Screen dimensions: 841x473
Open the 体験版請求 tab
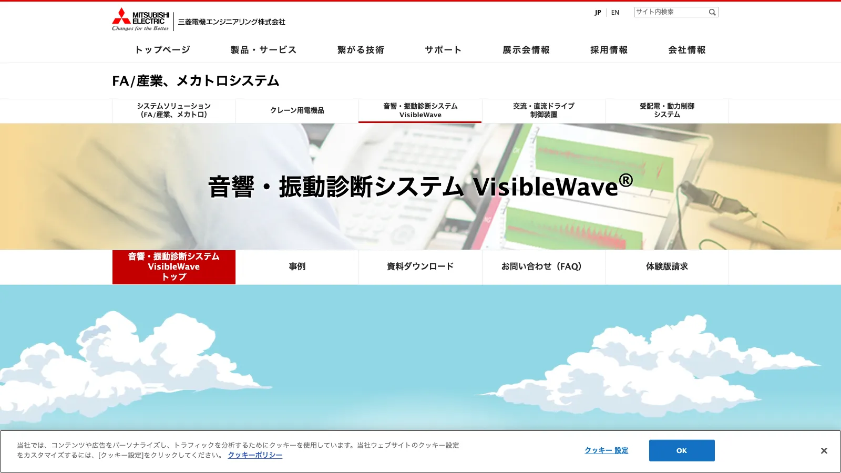pos(667,267)
